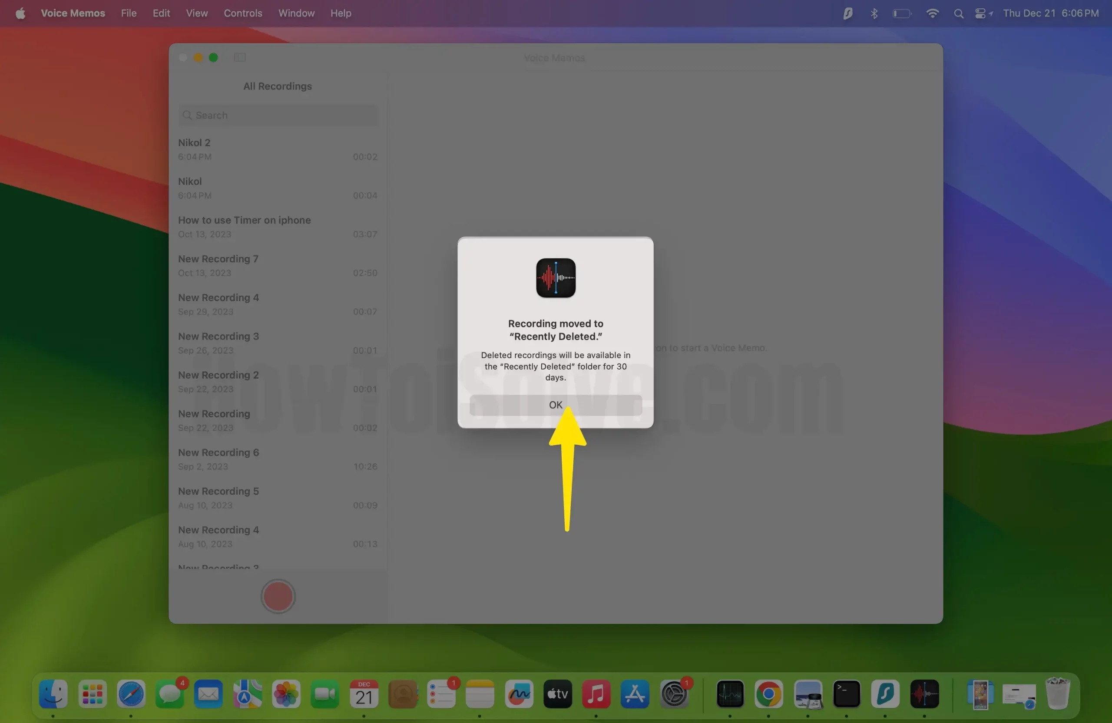
Task: Click the Voice Memos icon in the Dock
Action: coord(924,693)
